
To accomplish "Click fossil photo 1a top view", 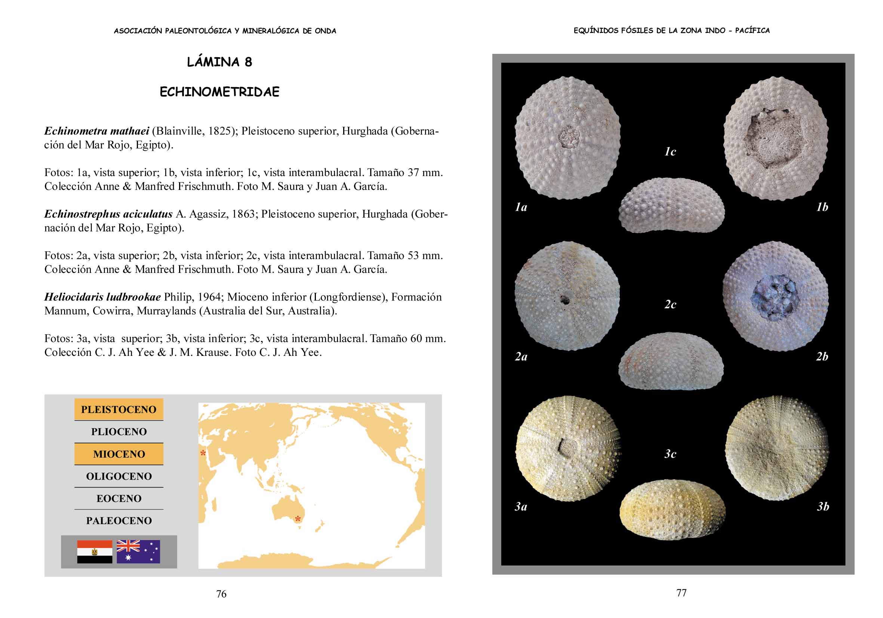I will click(x=567, y=138).
